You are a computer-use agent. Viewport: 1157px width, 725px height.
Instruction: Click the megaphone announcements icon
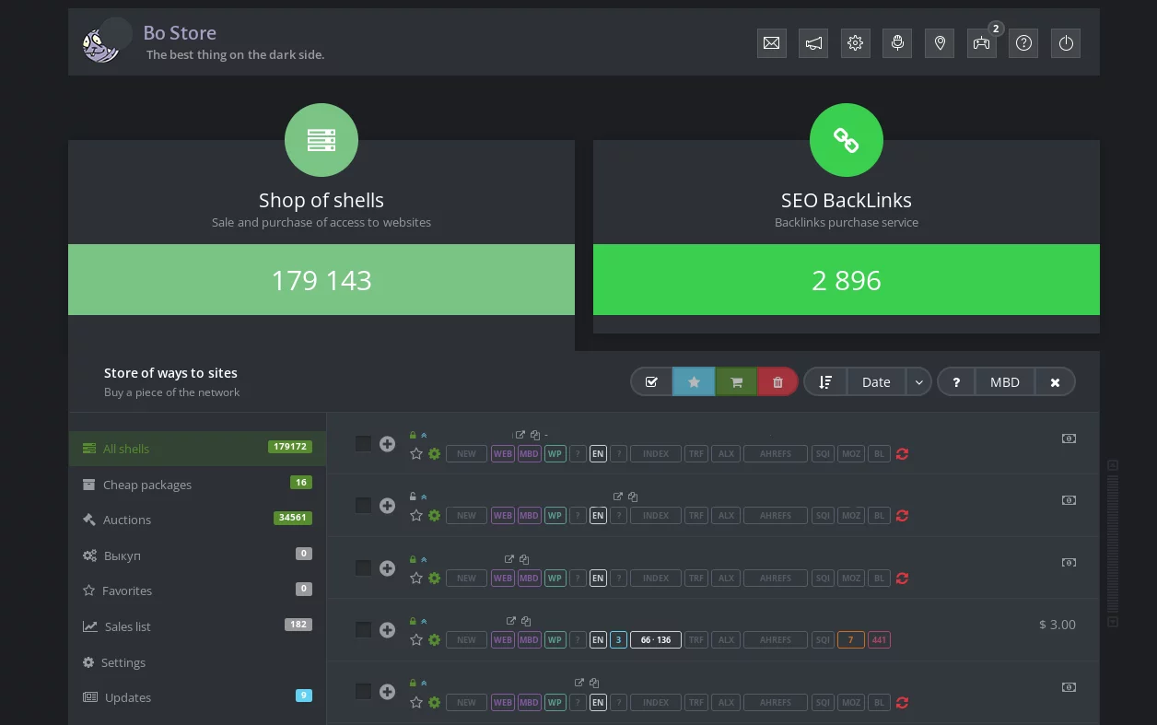pyautogui.click(x=813, y=43)
